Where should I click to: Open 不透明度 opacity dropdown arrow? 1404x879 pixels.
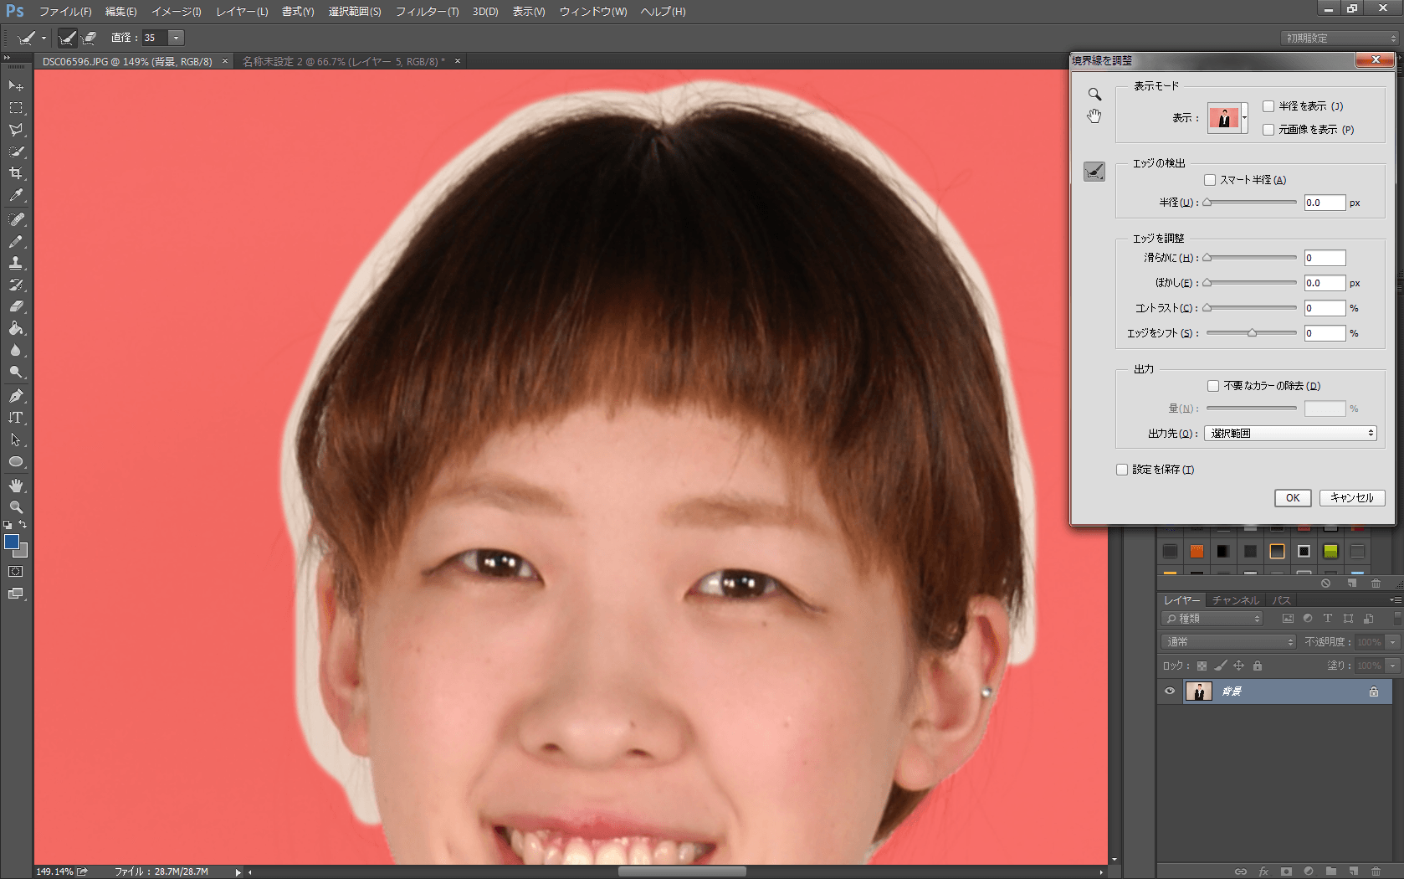[1392, 642]
